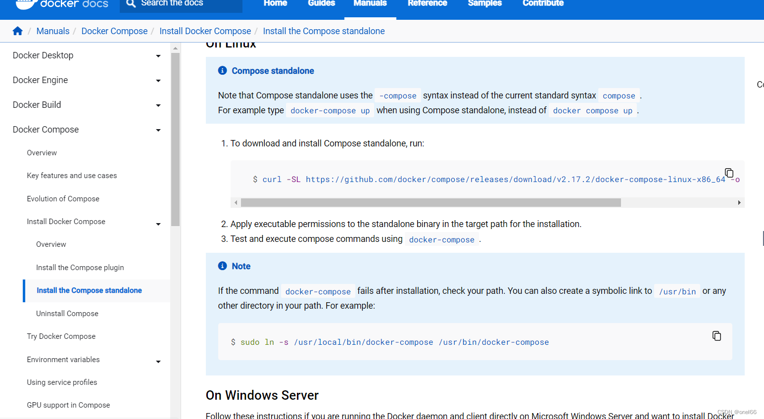The image size is (764, 419).
Task: Open the Try Docker Compose page
Action: (x=61, y=336)
